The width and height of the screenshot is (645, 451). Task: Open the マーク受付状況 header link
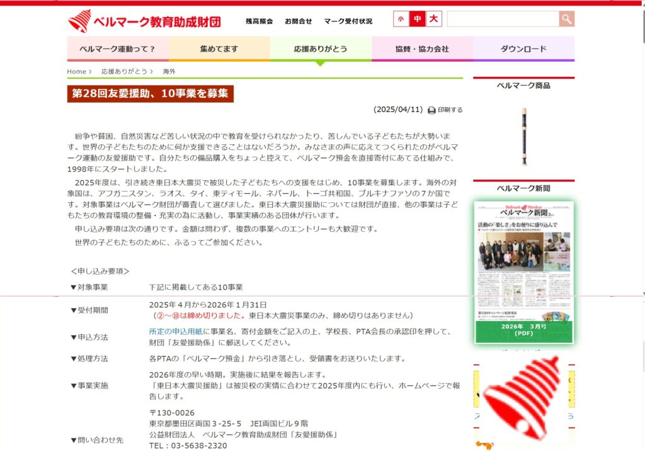(x=348, y=21)
